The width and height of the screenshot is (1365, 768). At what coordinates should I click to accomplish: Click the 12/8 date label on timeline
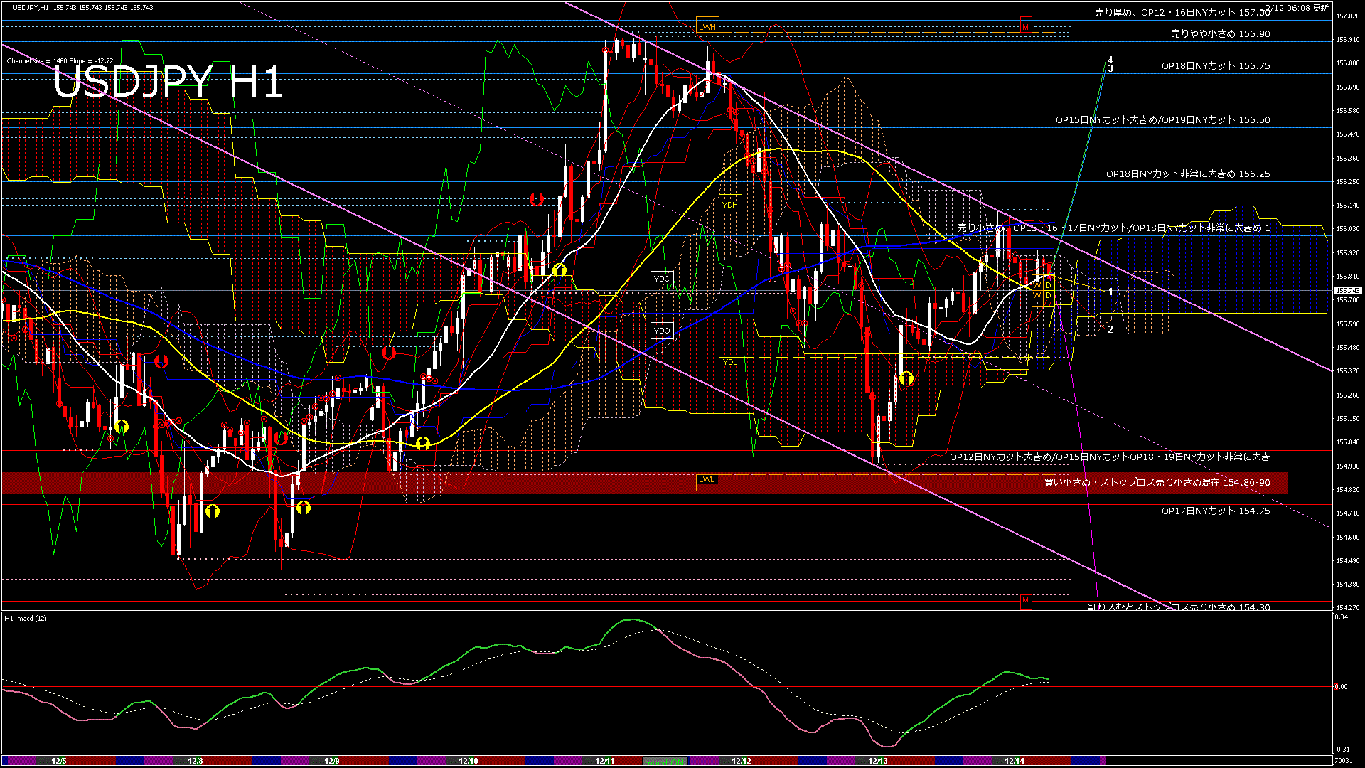[196, 761]
